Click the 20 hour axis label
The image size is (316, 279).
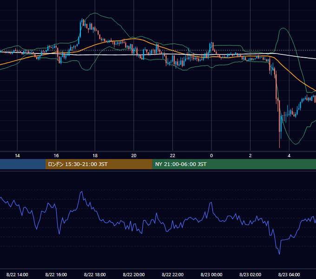[134, 156]
